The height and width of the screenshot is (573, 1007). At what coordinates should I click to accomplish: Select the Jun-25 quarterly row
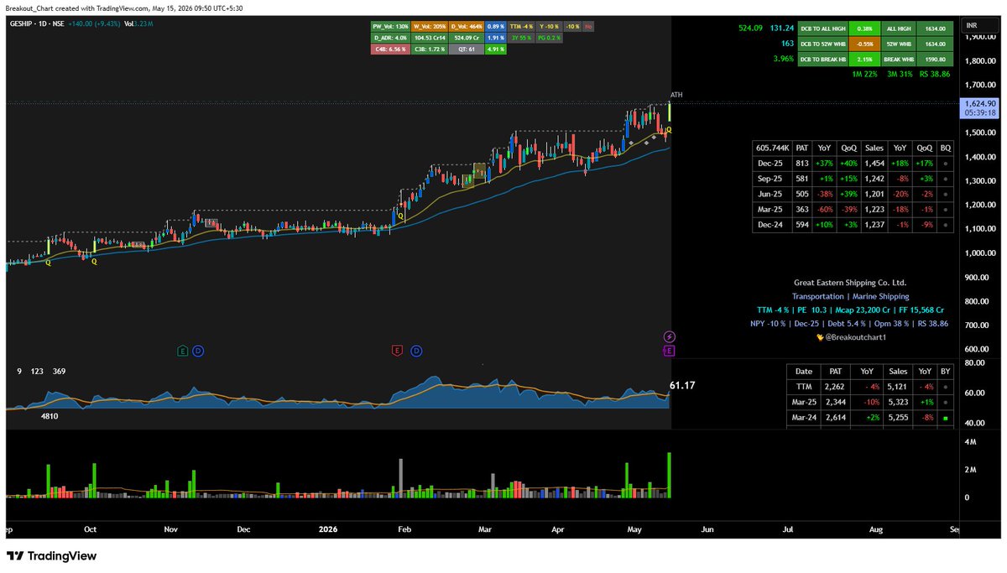[x=853, y=194]
